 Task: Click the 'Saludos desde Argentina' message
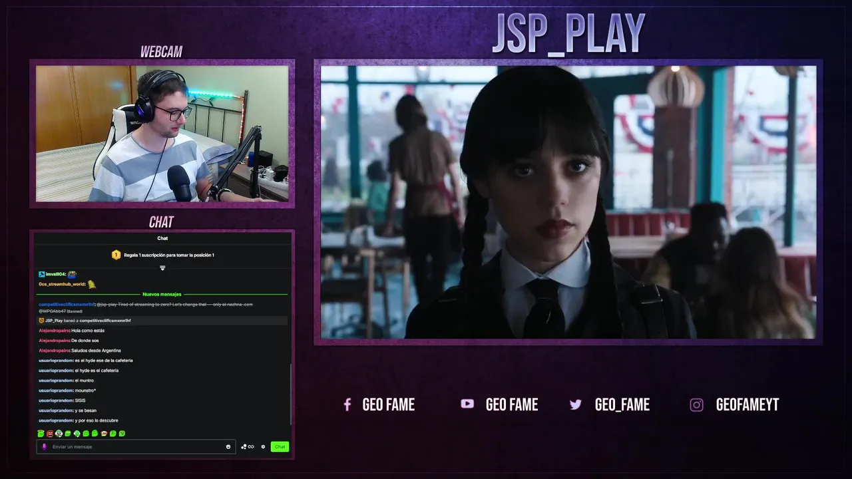click(96, 351)
